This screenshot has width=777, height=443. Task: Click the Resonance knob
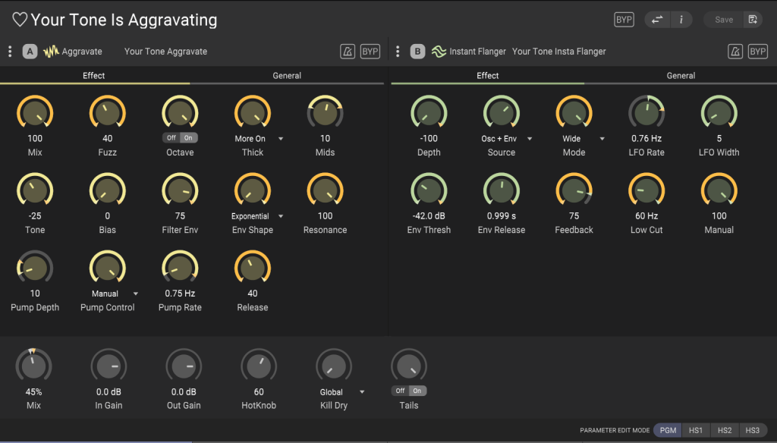(325, 190)
